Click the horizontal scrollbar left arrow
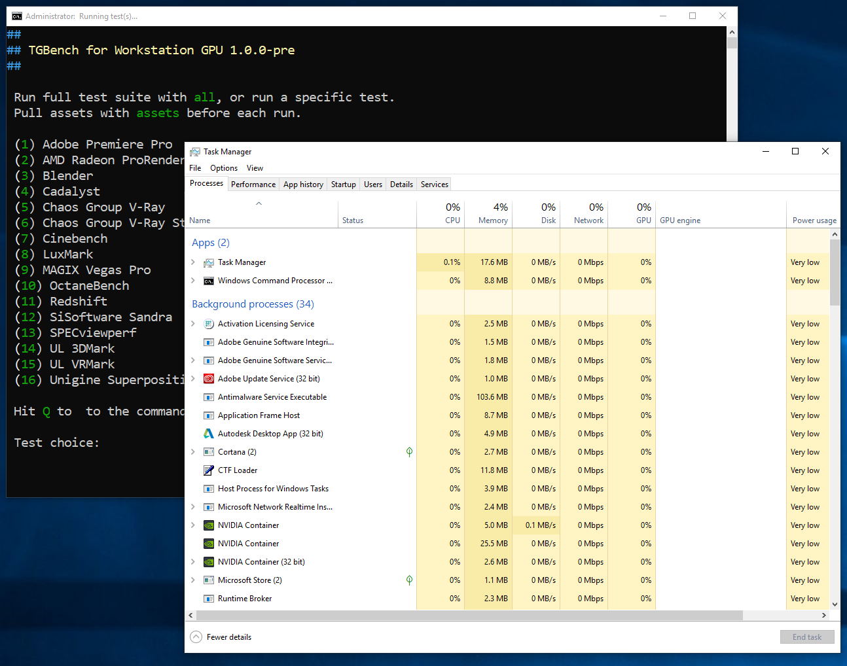Viewport: 847px width, 666px height. 190,616
